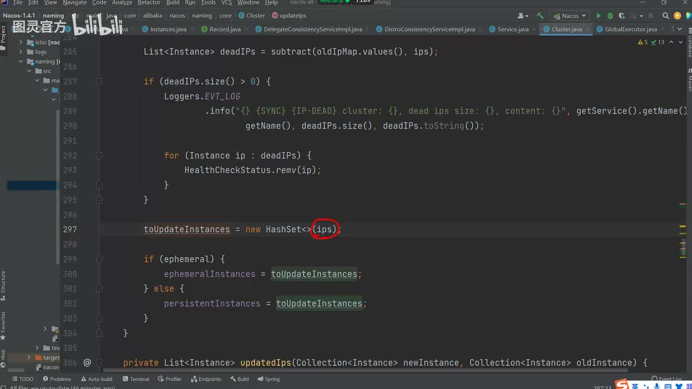Collapse the naming module folder

[21, 62]
